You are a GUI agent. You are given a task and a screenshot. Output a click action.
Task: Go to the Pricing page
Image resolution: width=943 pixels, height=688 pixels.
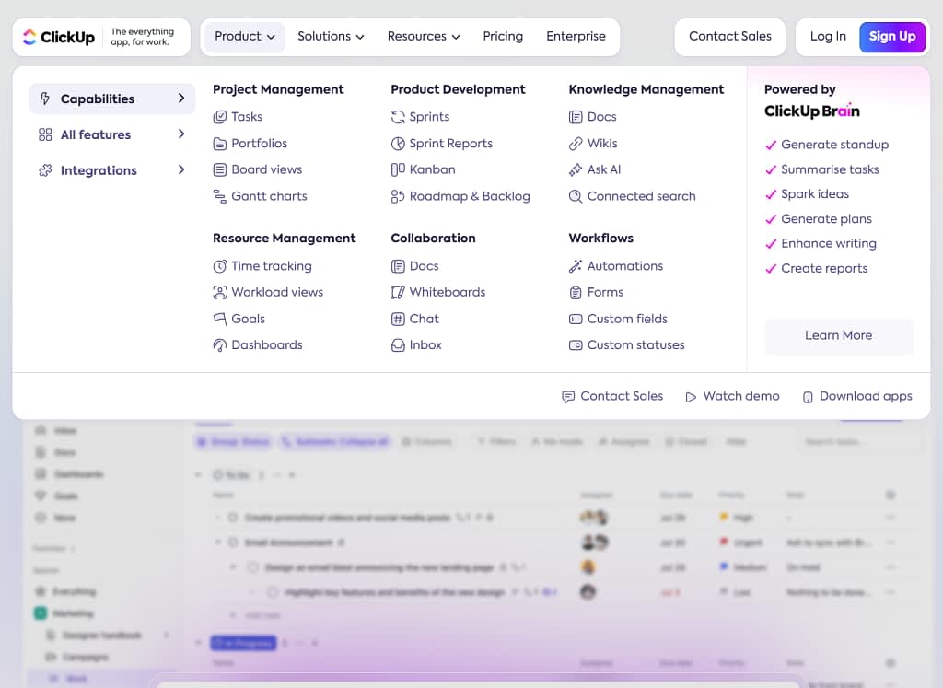point(503,37)
